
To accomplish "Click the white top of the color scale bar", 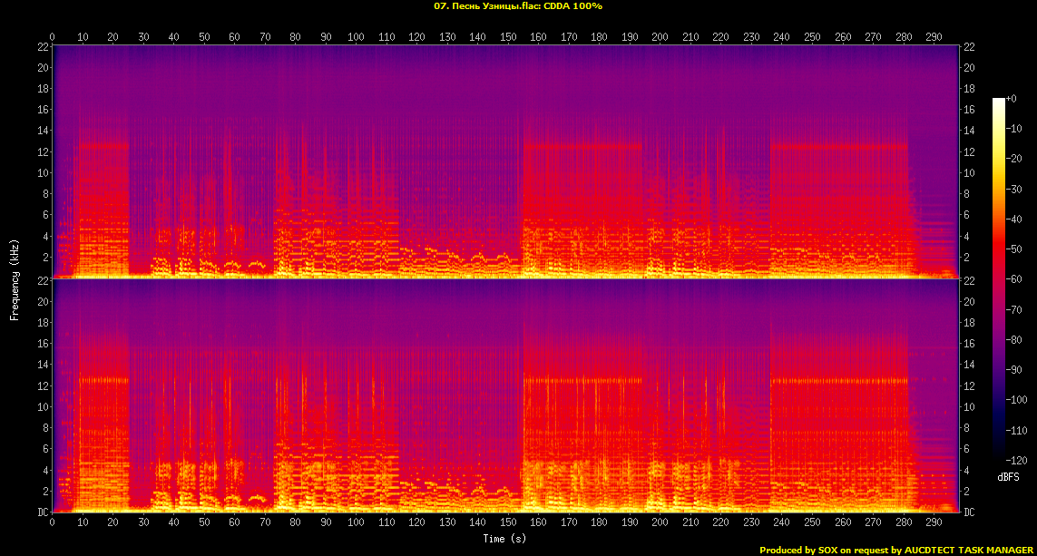I will [x=998, y=102].
